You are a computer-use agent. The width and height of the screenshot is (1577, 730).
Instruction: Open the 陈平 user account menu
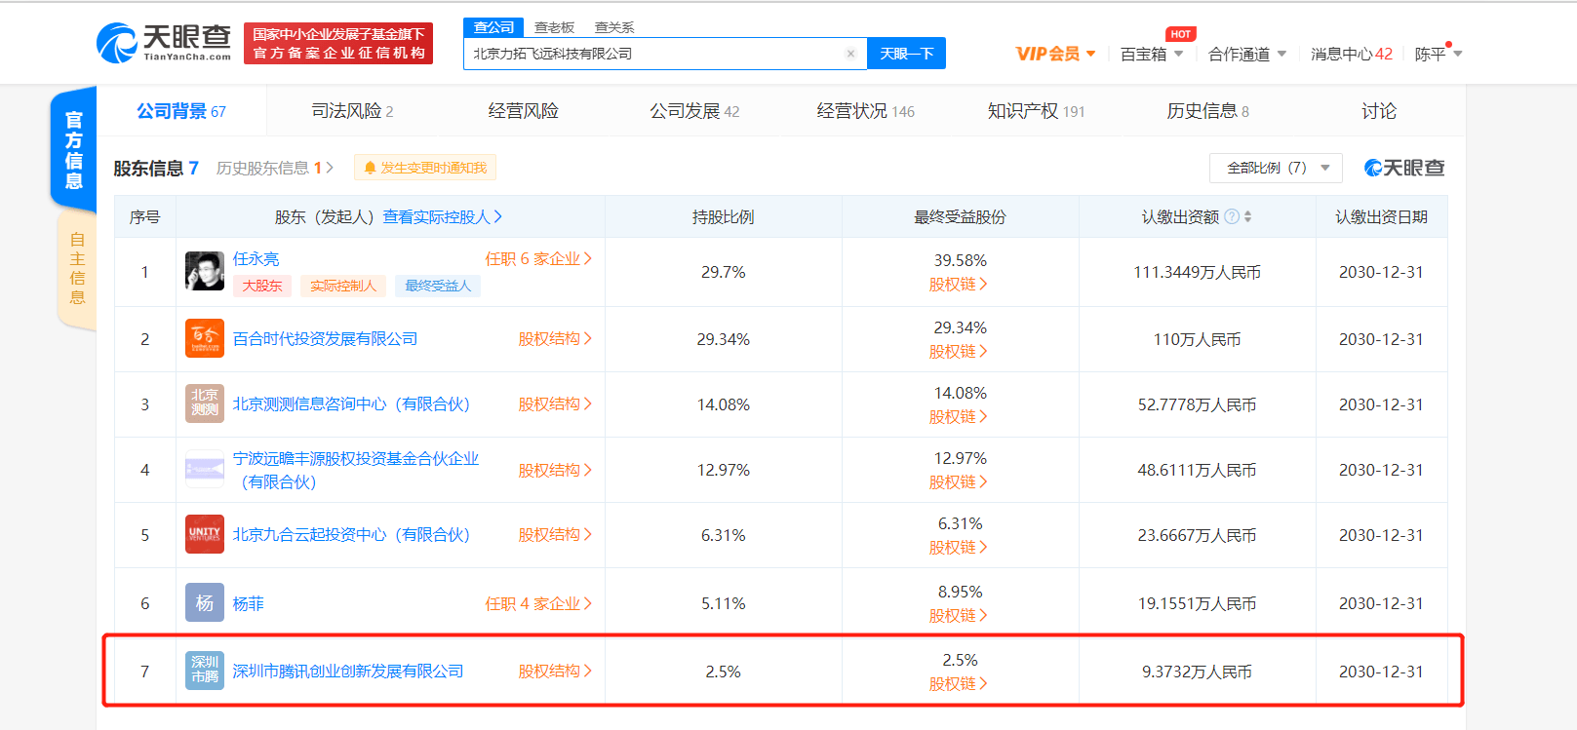tap(1439, 54)
